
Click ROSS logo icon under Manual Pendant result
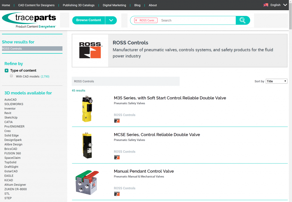[x=117, y=194]
